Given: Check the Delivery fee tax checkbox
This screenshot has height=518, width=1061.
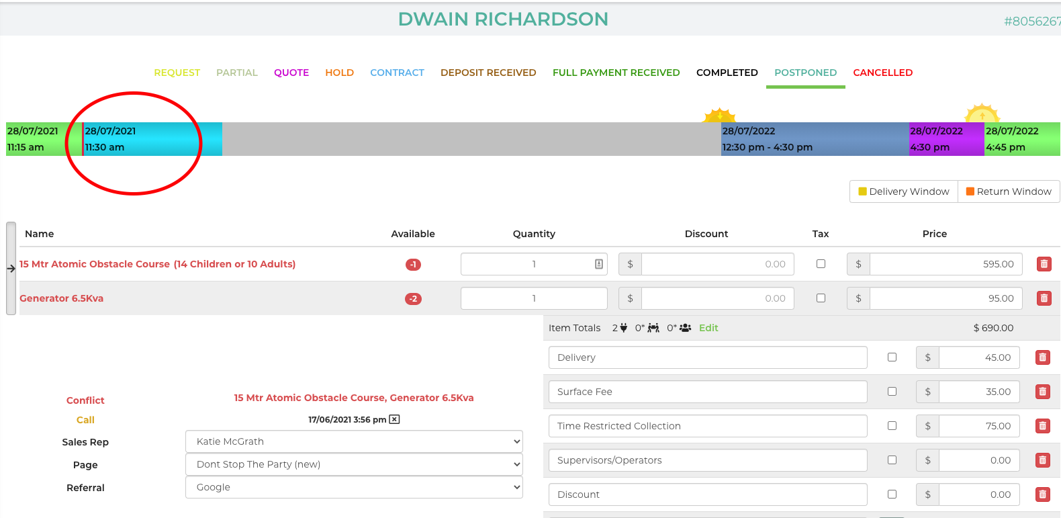Looking at the screenshot, I should click(892, 357).
